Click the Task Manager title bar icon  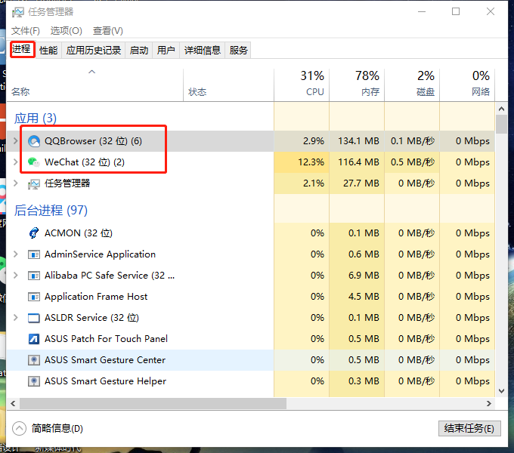[x=18, y=12]
